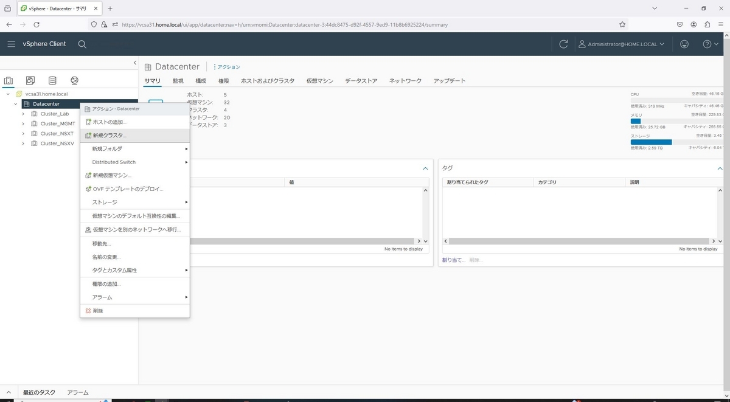Collapse the Datacenter tree node
Viewport: 730px width, 402px height.
point(16,104)
